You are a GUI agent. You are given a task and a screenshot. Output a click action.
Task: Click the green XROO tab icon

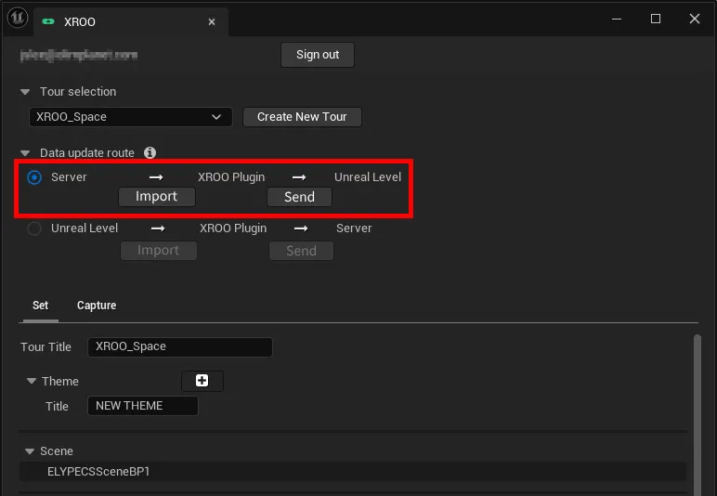48,21
